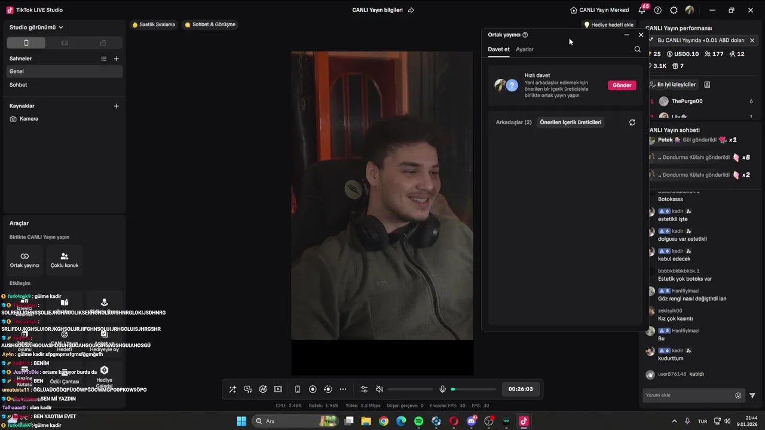Share via CANLI Yayın bilgileri arrow

tap(411, 10)
